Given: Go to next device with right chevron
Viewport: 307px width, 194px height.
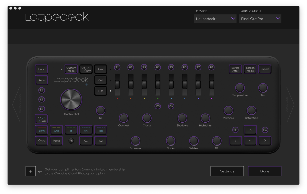Looking at the screenshot, I should pos(290,105).
